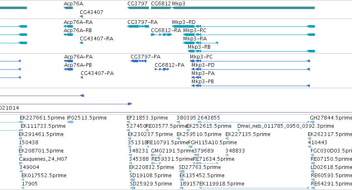352x190 pixels.
Task: Click the Acp76A-RB transcript arrow
Action: [68, 35]
